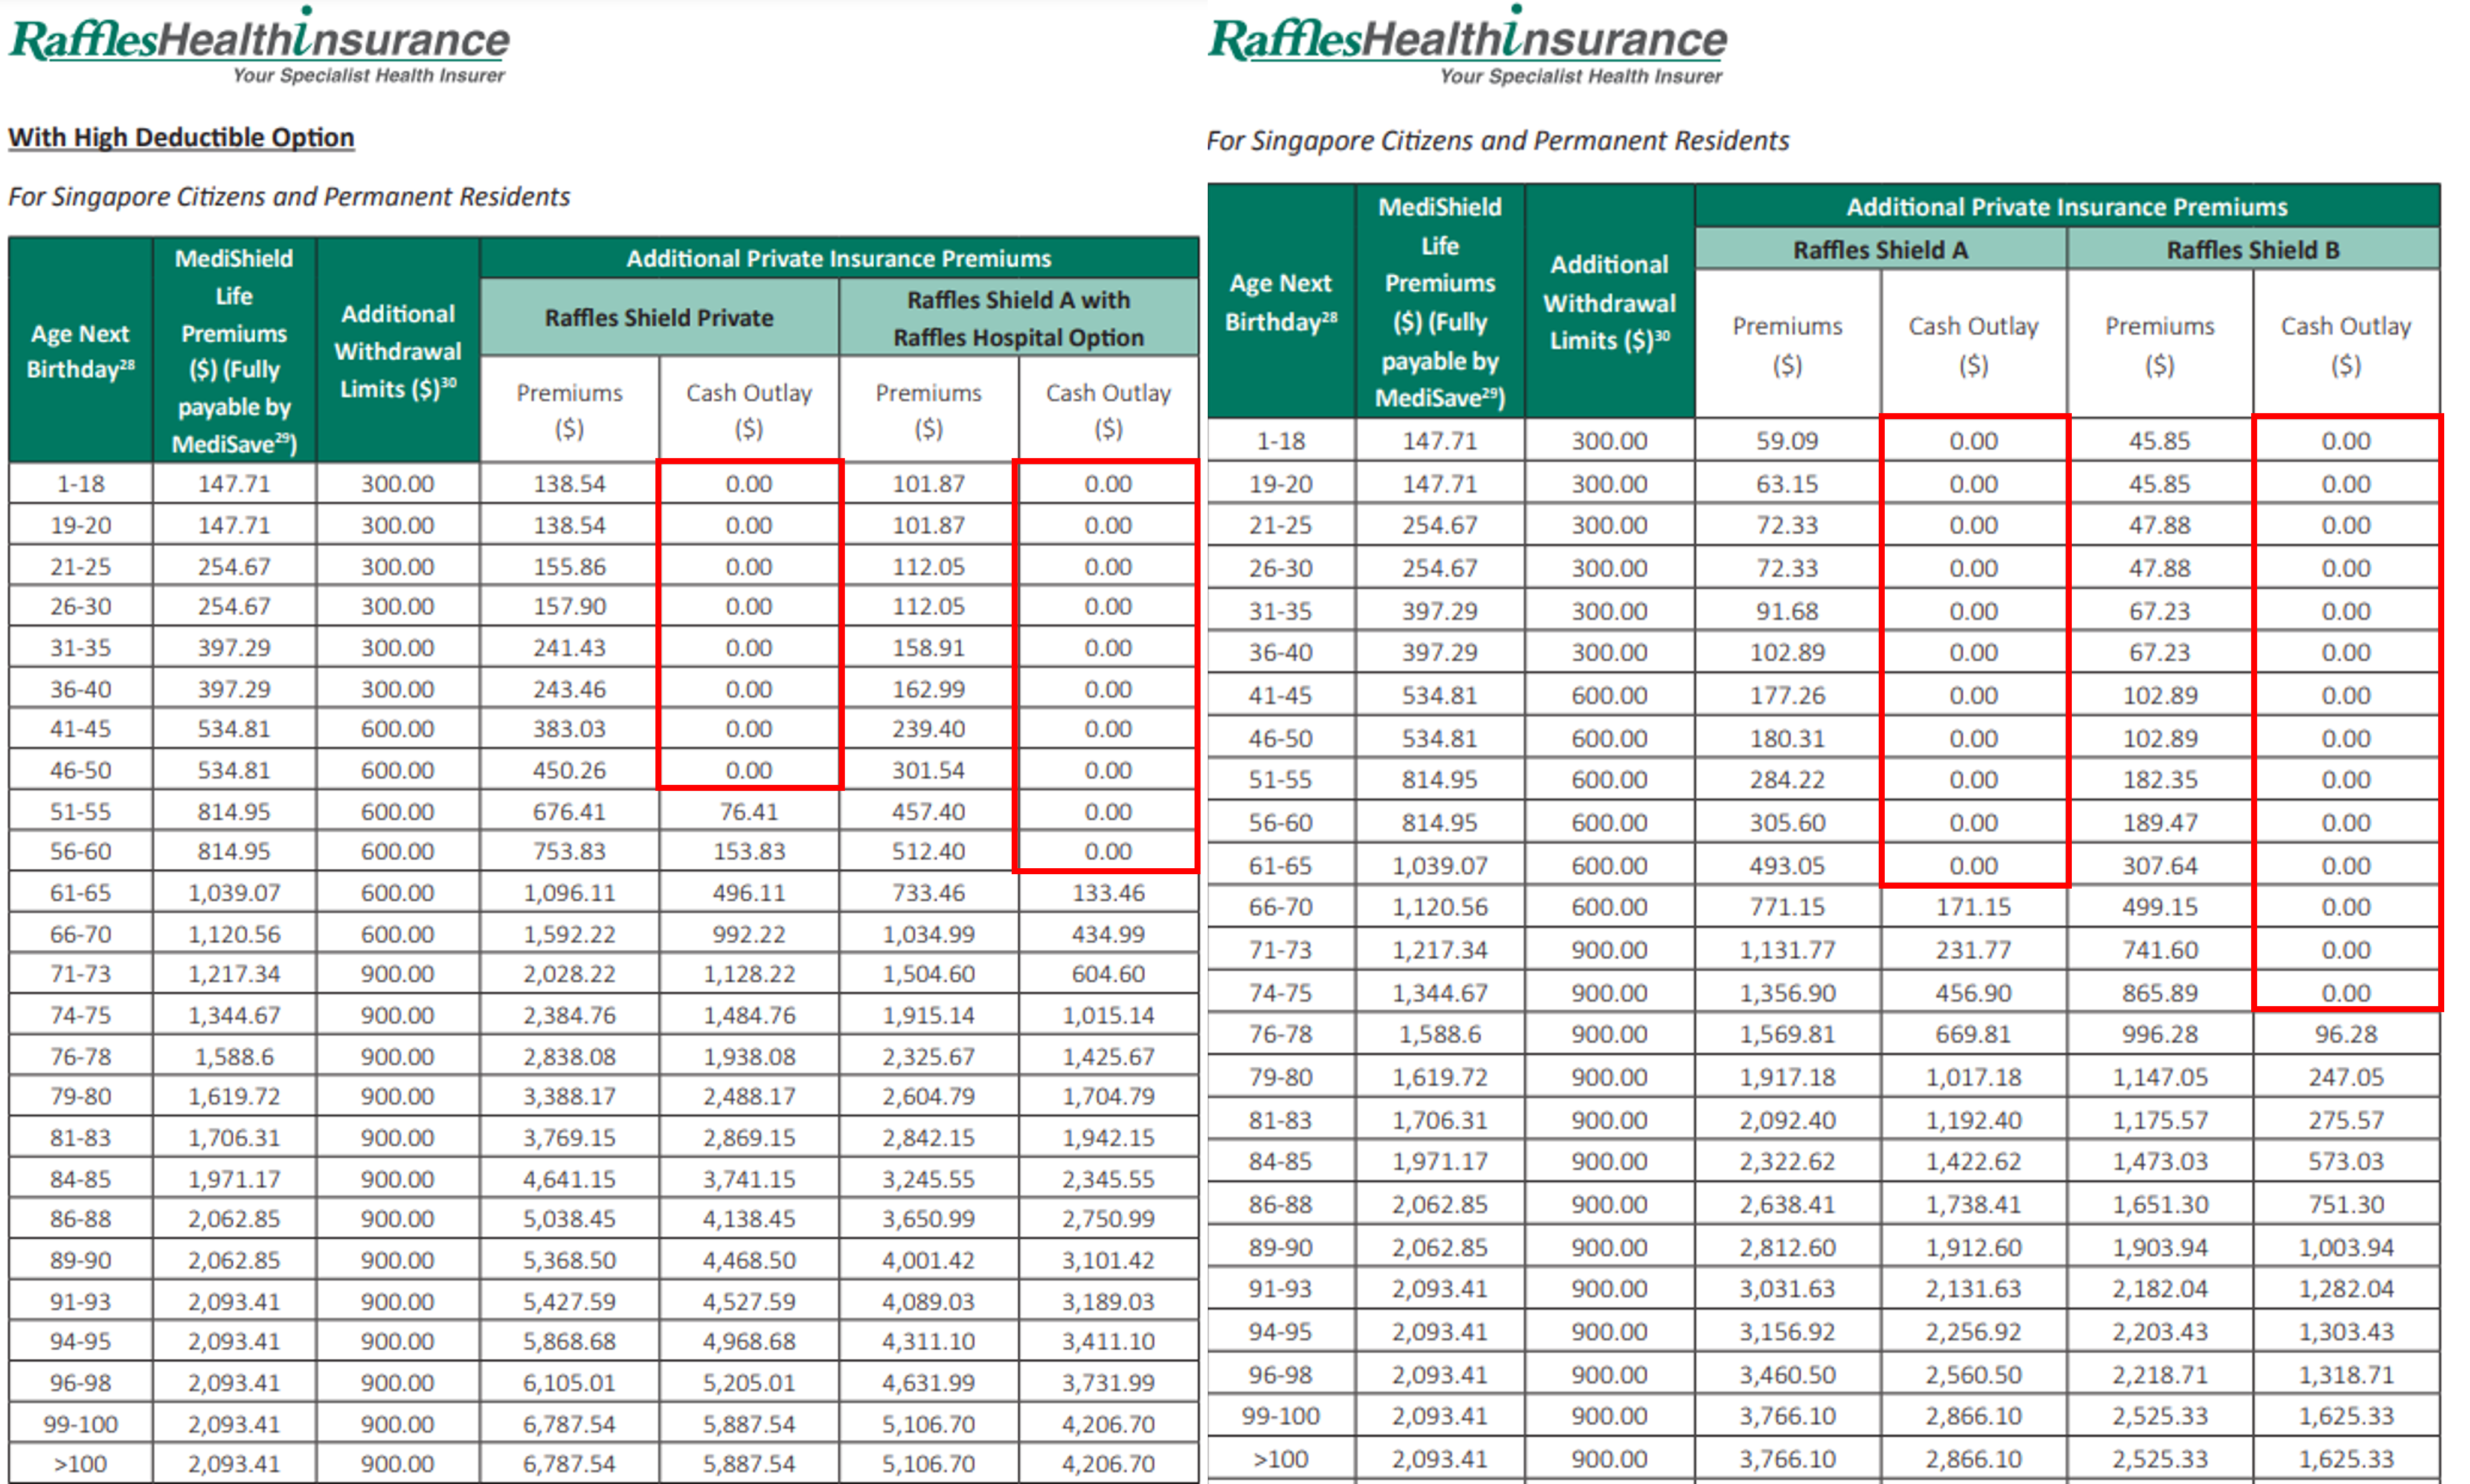Click the 96.28 cash outlay under Raffles Shield B

2345,1033
